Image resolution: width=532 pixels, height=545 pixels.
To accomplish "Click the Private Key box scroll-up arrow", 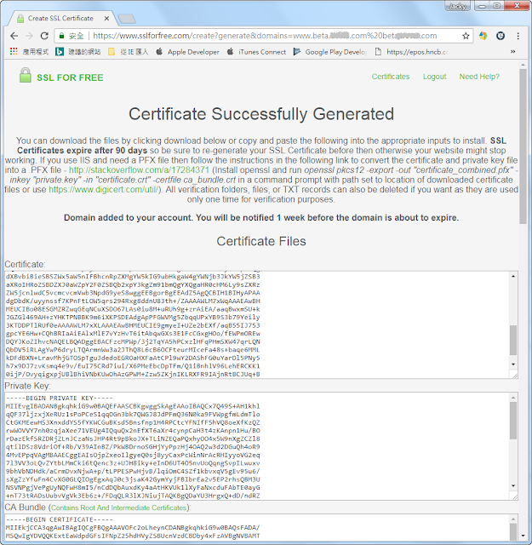I will pyautogui.click(x=513, y=398).
